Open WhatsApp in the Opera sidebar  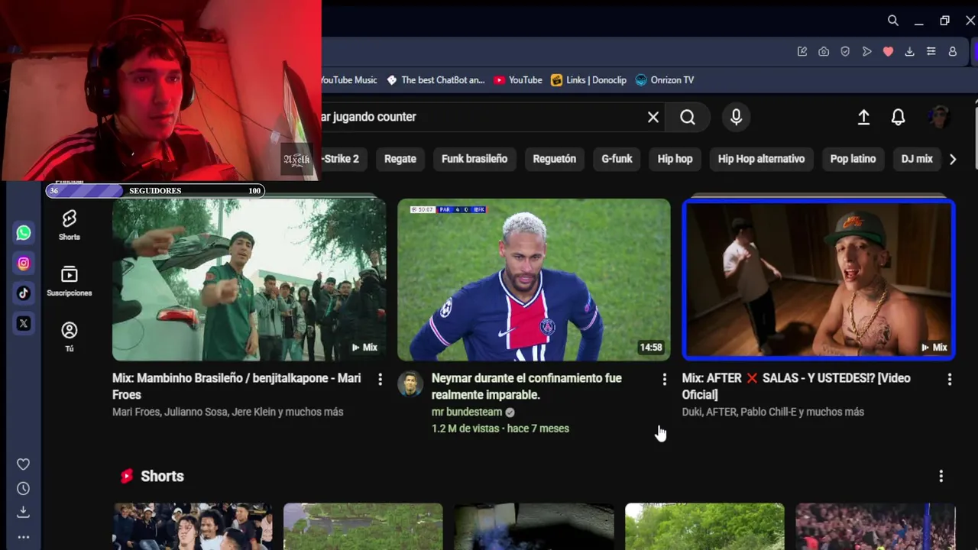[x=24, y=233]
